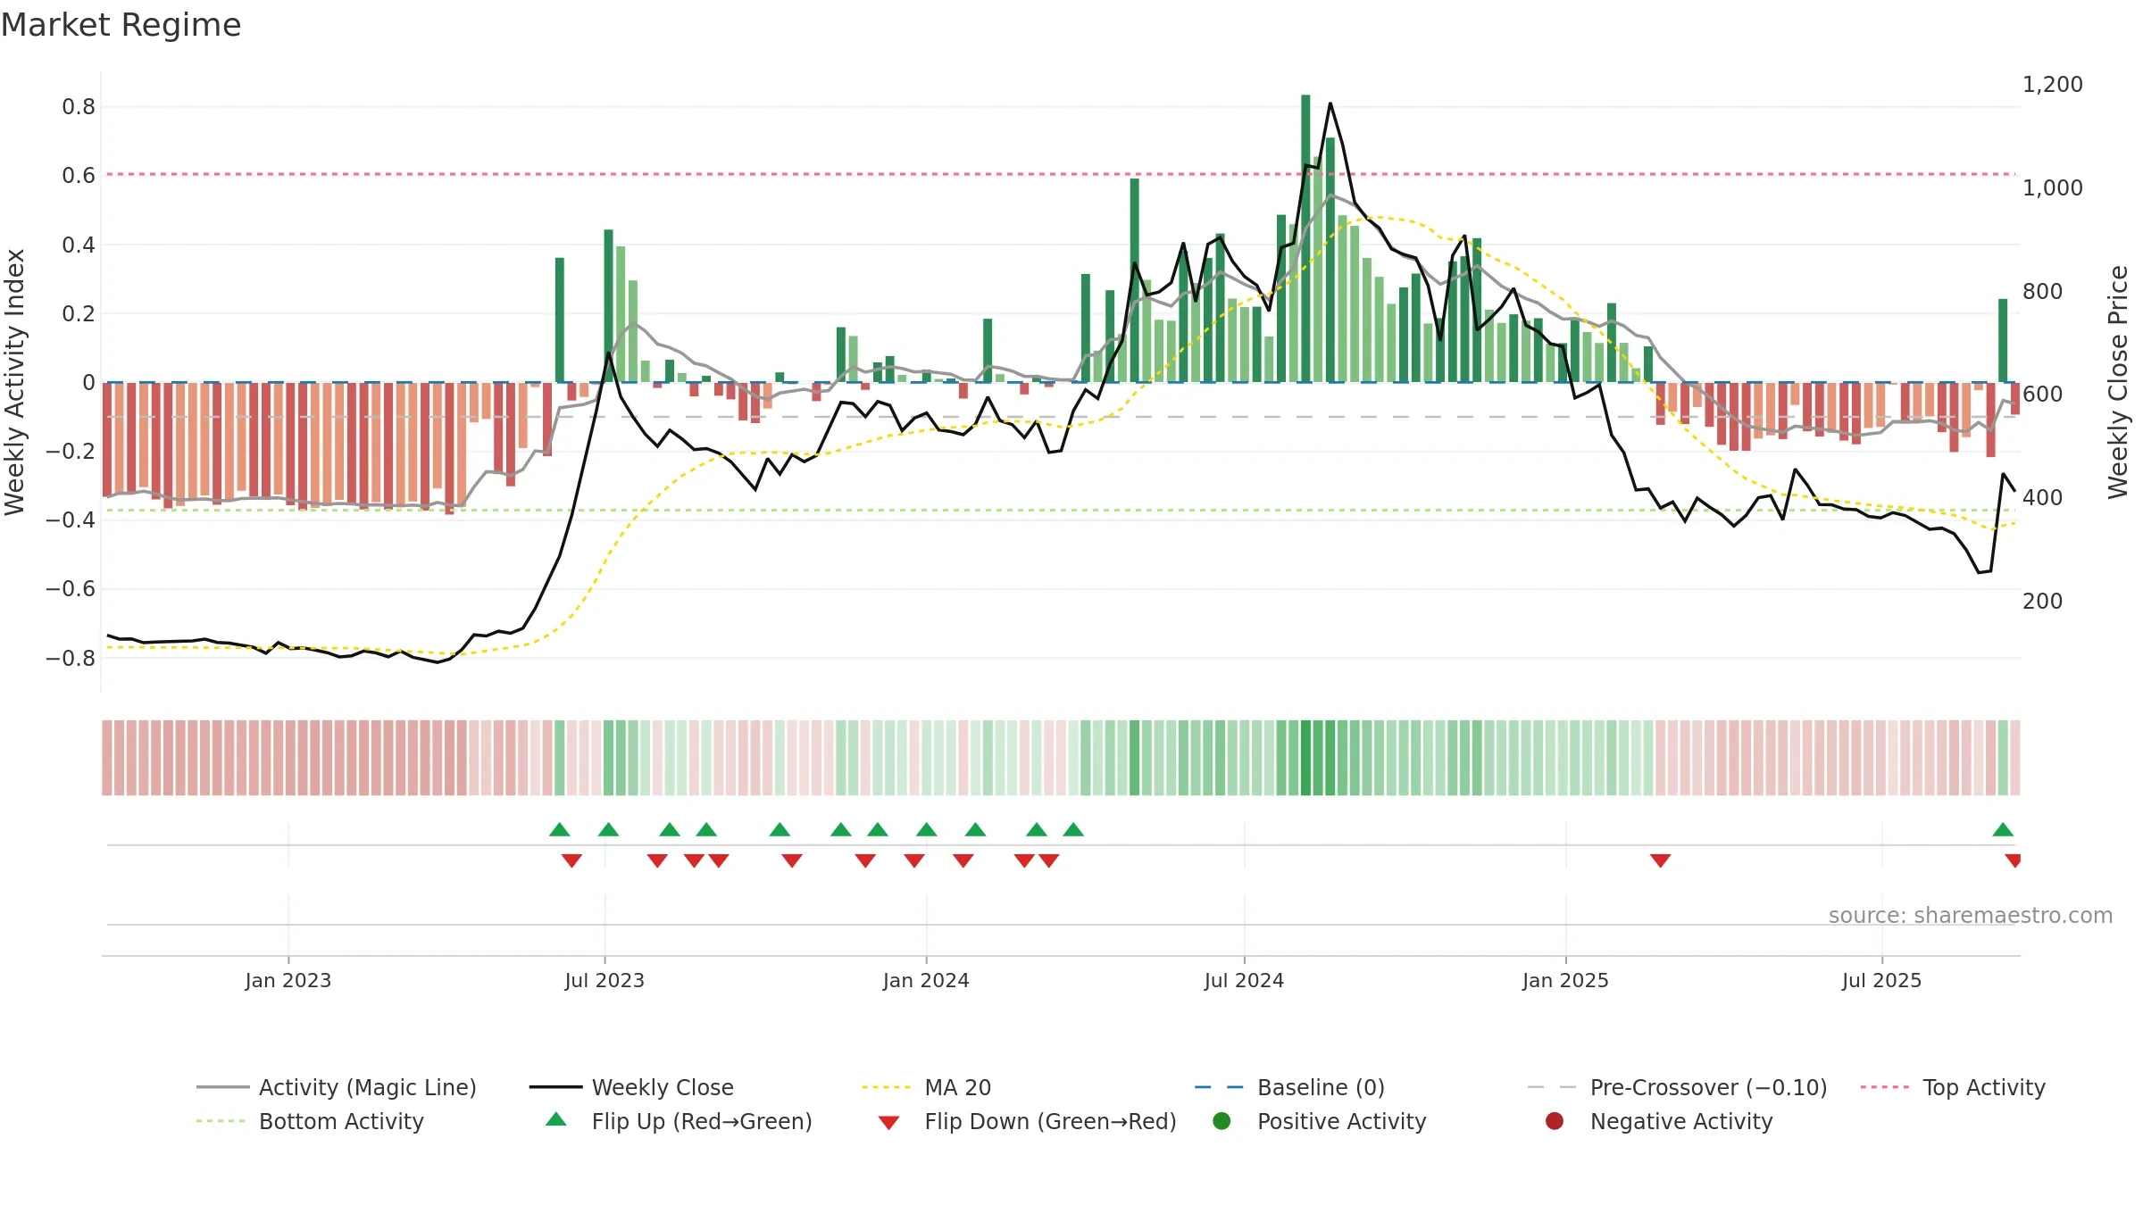Viewport: 2143px width, 1205px height.
Task: Click the flip-down triangle after Jan 2025
Action: [x=1660, y=860]
